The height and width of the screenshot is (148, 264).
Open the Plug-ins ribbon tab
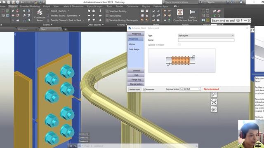click(146, 7)
